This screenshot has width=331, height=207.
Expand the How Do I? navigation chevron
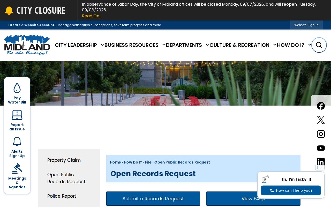tap(310, 45)
